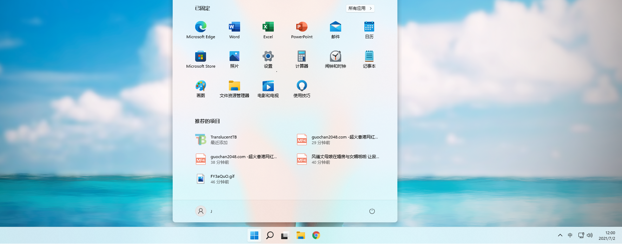Open the recommended FY3aQuO.gif file

click(222, 179)
